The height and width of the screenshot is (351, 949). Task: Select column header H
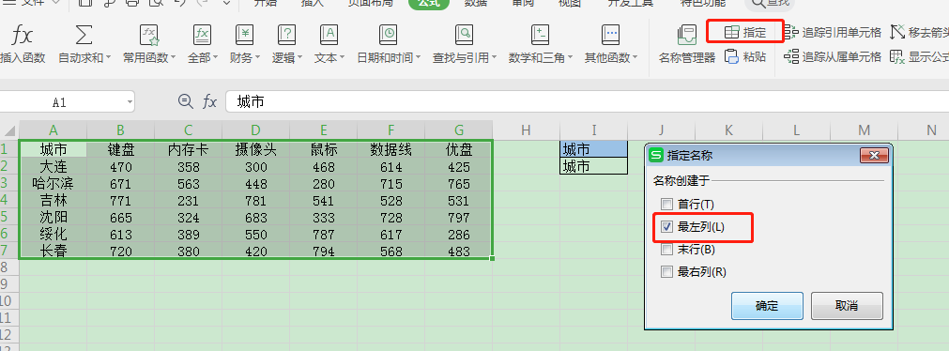pos(526,130)
